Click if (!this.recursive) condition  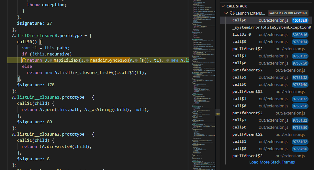coord(47,54)
